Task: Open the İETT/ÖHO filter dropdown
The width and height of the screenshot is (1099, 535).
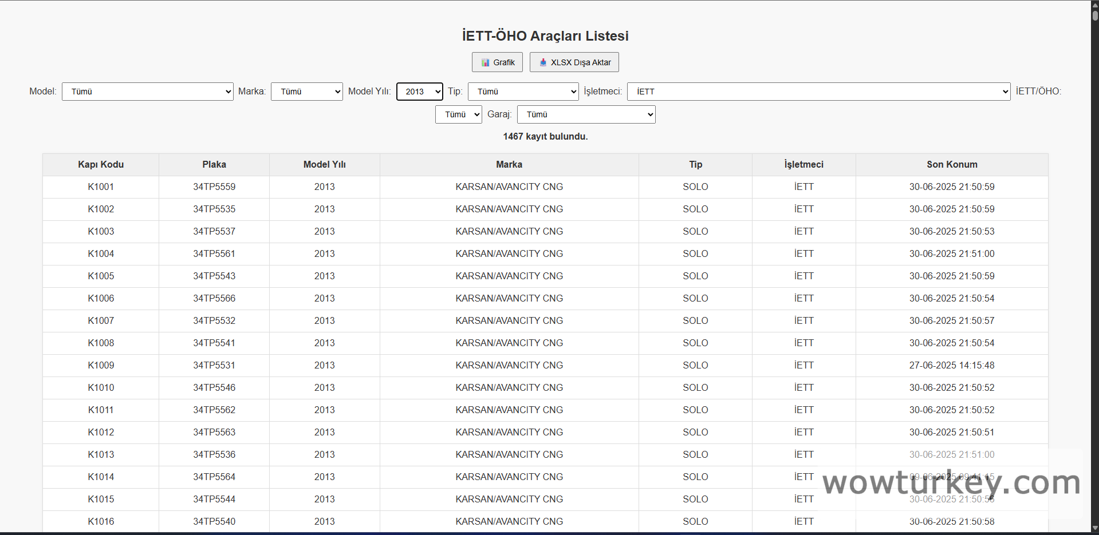Action: (458, 114)
